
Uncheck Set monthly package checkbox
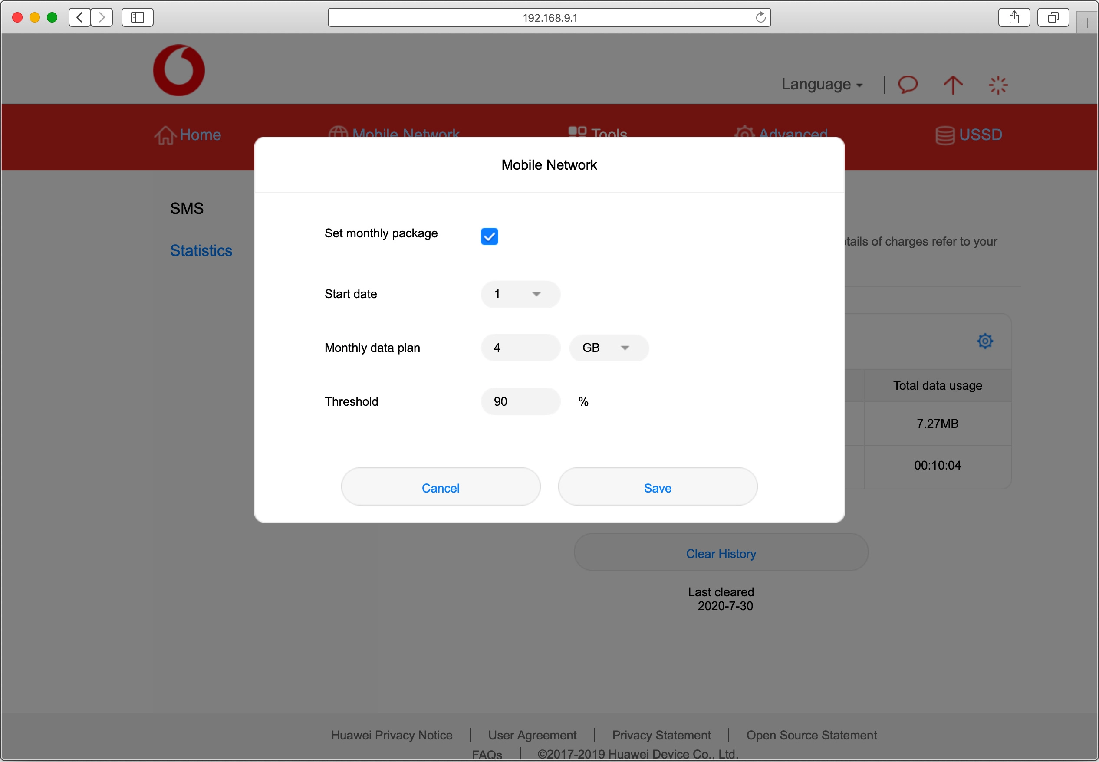pos(489,236)
